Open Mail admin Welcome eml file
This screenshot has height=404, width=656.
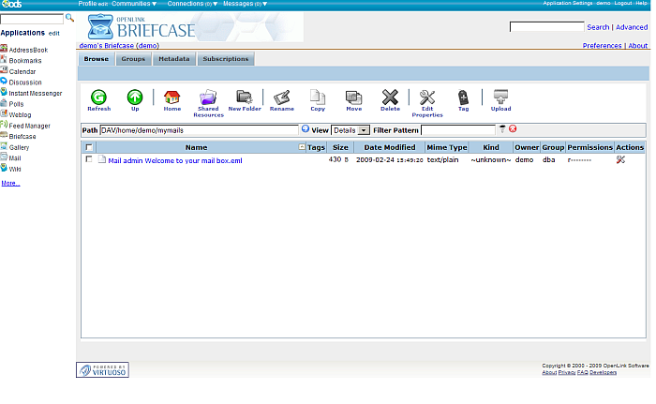(x=175, y=160)
